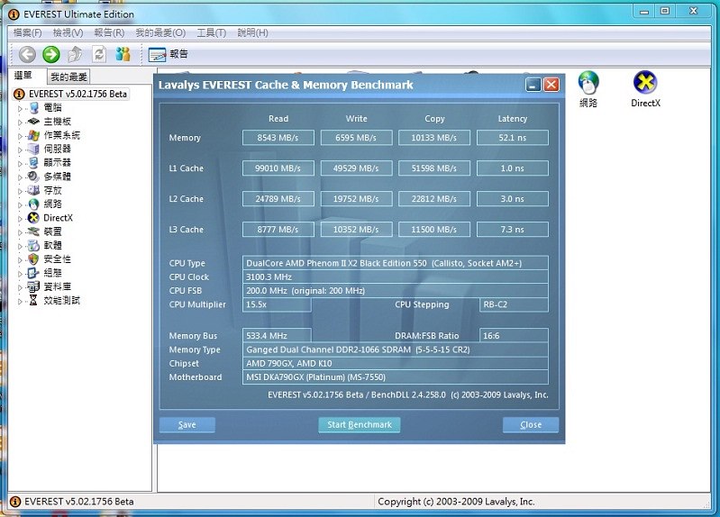Select the 效能測試 benchmark hourglass icon
This screenshot has height=517, width=720.
33,301
